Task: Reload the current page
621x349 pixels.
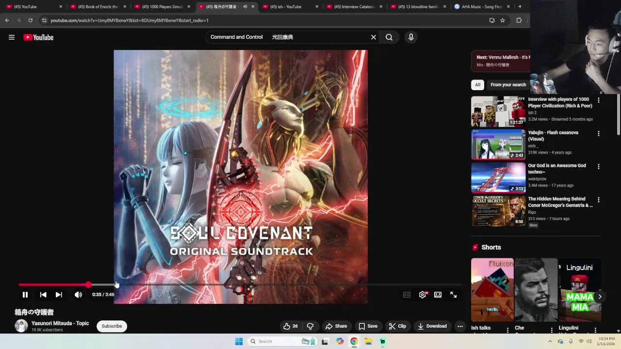Action: [30, 20]
